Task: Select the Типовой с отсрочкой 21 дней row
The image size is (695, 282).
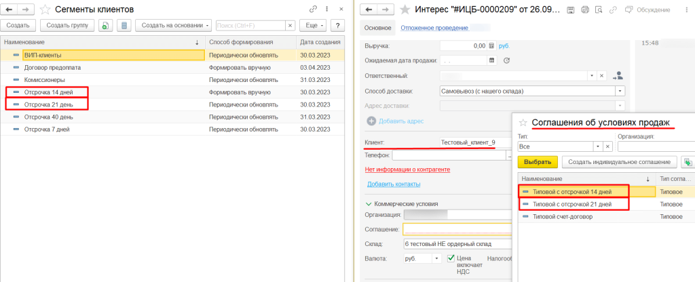Action: (x=572, y=204)
